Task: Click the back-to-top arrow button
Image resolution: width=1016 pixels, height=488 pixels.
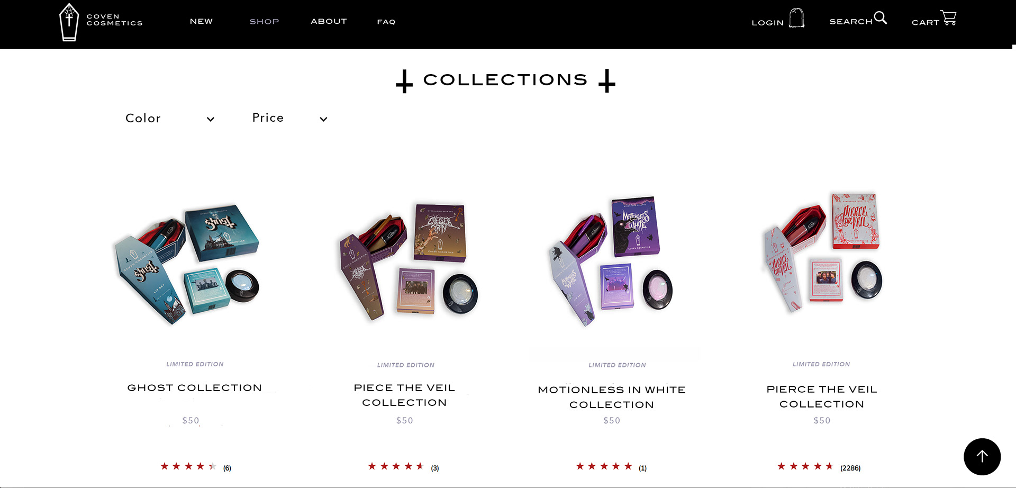Action: point(982,456)
